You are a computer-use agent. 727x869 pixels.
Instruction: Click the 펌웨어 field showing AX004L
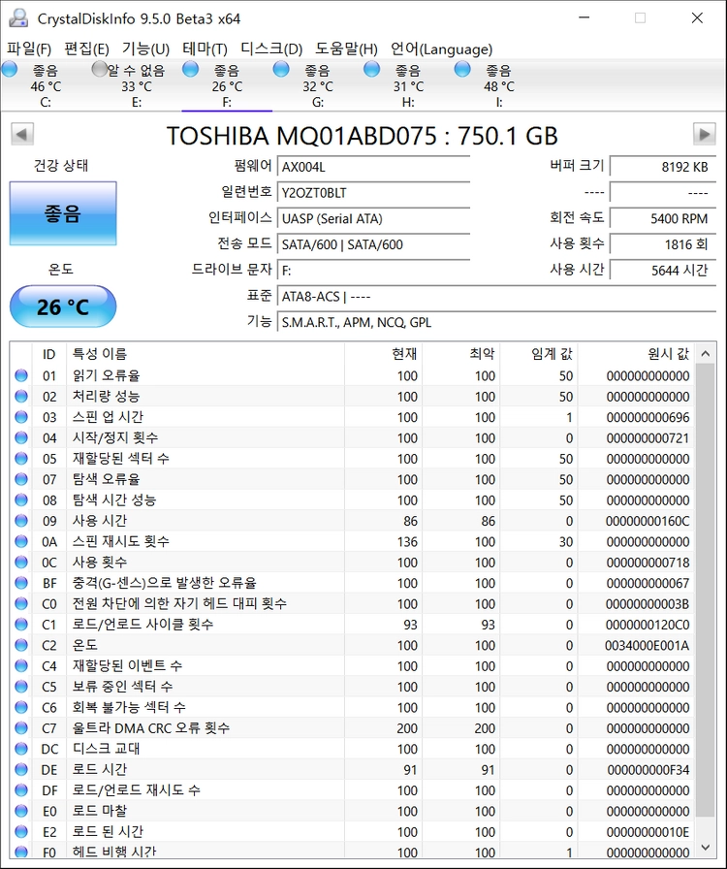click(x=373, y=167)
